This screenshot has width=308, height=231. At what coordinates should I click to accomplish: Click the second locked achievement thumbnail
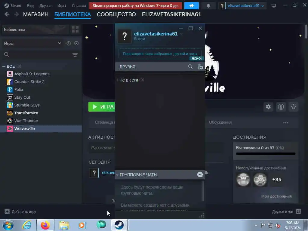coord(260,180)
